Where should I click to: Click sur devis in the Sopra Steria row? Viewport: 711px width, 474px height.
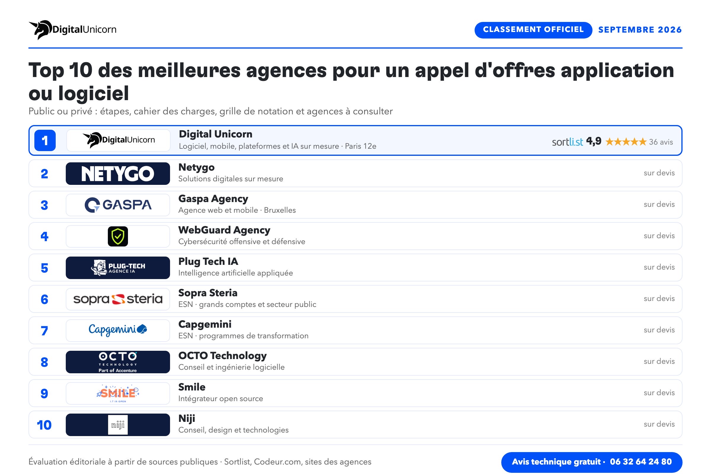659,299
